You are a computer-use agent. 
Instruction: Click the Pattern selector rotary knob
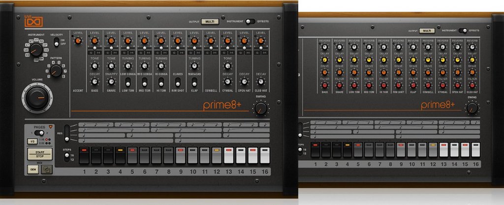click(56, 71)
